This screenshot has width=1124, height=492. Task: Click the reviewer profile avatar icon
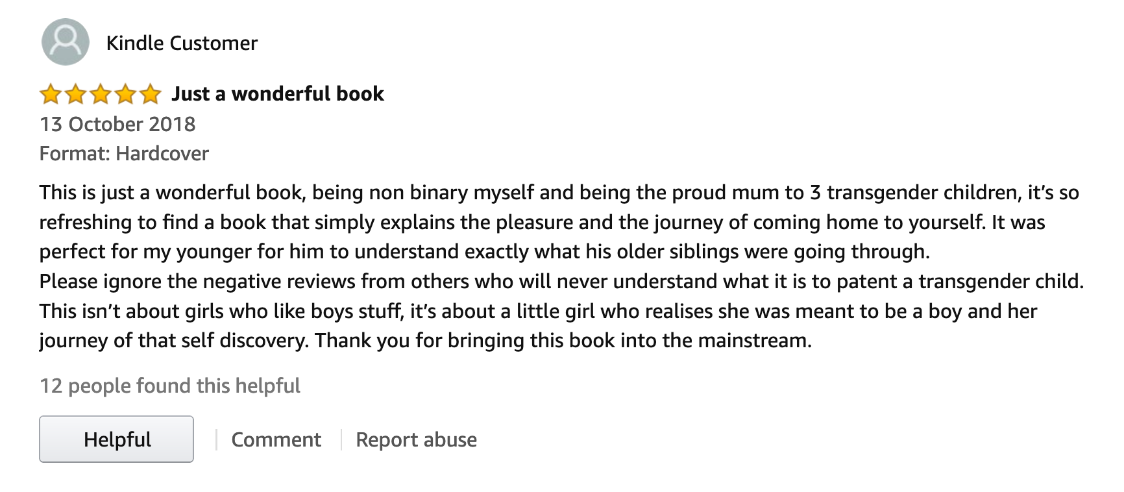(x=65, y=42)
